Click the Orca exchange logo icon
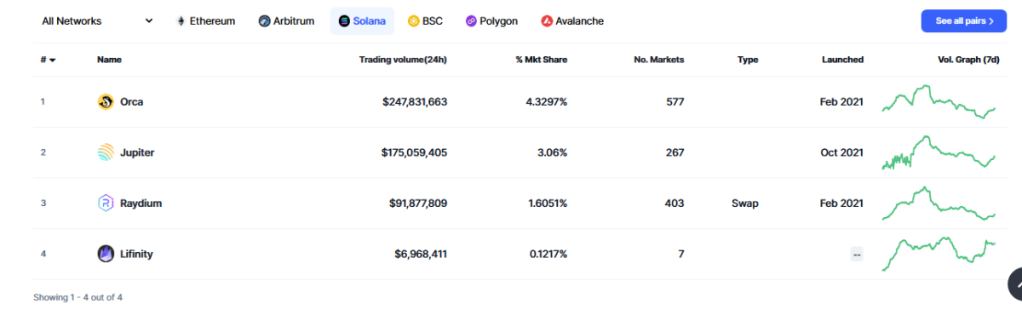 click(x=106, y=102)
